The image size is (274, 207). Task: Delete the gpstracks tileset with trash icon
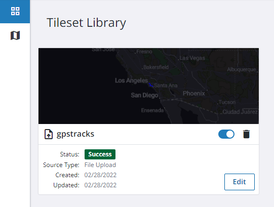(x=246, y=134)
